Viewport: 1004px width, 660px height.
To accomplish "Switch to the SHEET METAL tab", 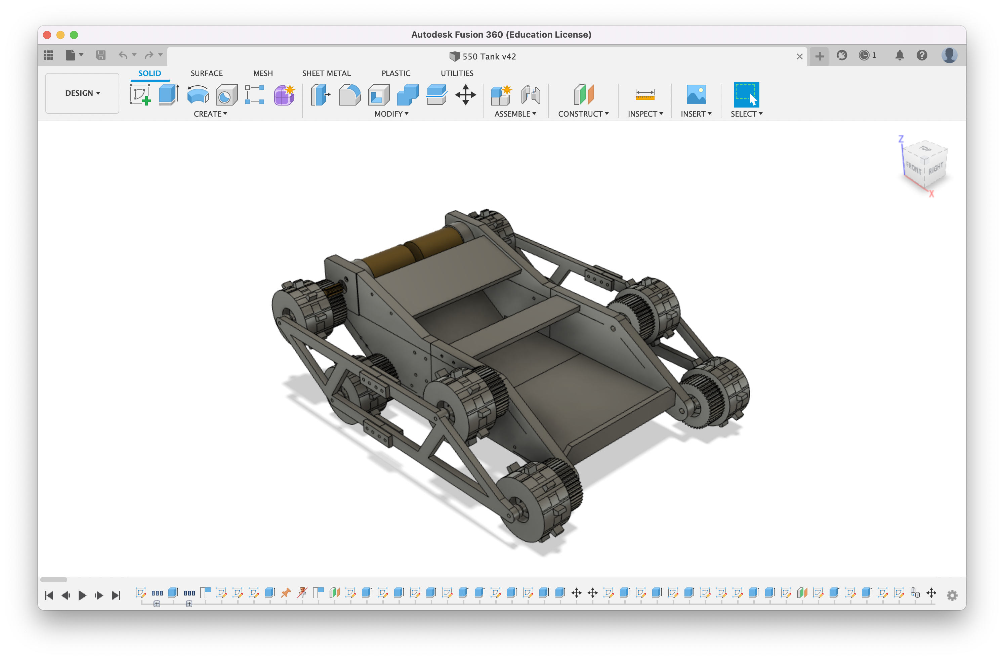I will click(x=326, y=73).
